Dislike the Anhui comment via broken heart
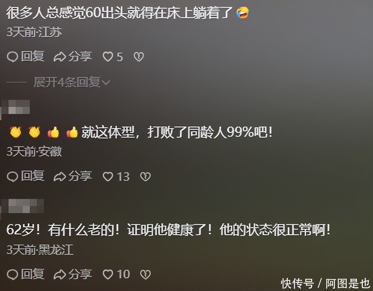373x291 pixels. coord(145,177)
